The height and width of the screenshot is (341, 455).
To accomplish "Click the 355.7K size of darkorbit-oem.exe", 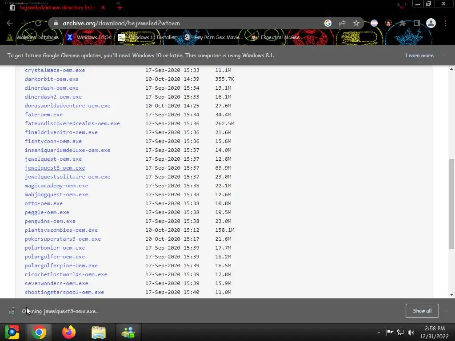I will pyautogui.click(x=224, y=79).
